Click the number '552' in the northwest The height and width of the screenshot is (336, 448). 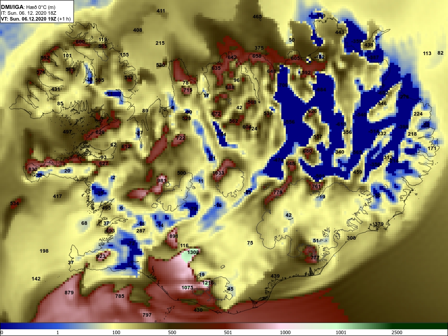click(45, 58)
